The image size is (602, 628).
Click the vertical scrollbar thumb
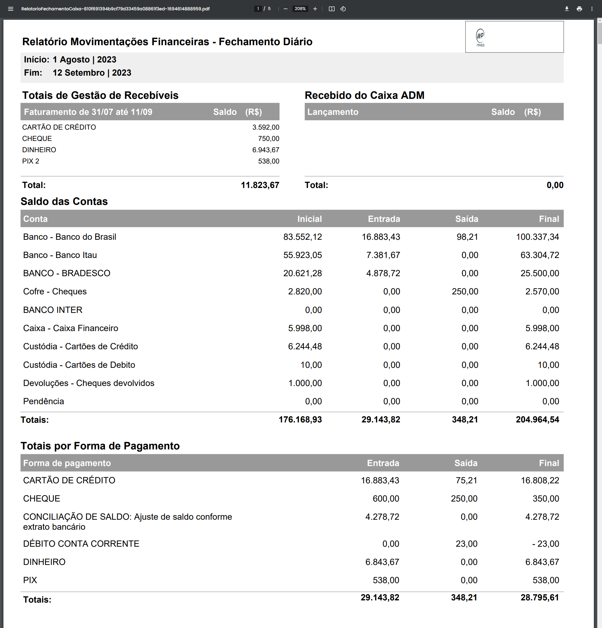[599, 34]
